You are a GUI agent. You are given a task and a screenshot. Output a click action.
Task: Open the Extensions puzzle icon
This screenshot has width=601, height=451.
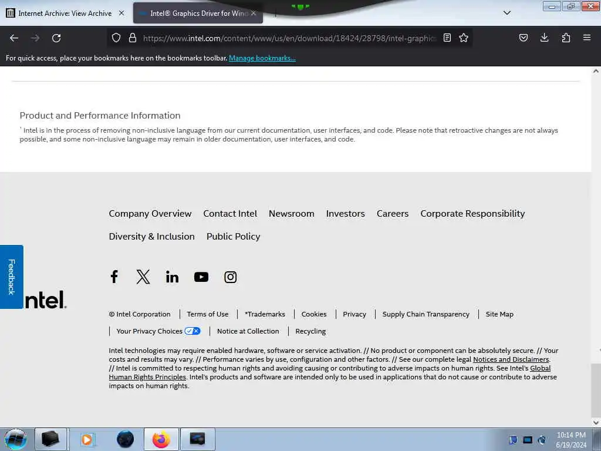tap(566, 38)
